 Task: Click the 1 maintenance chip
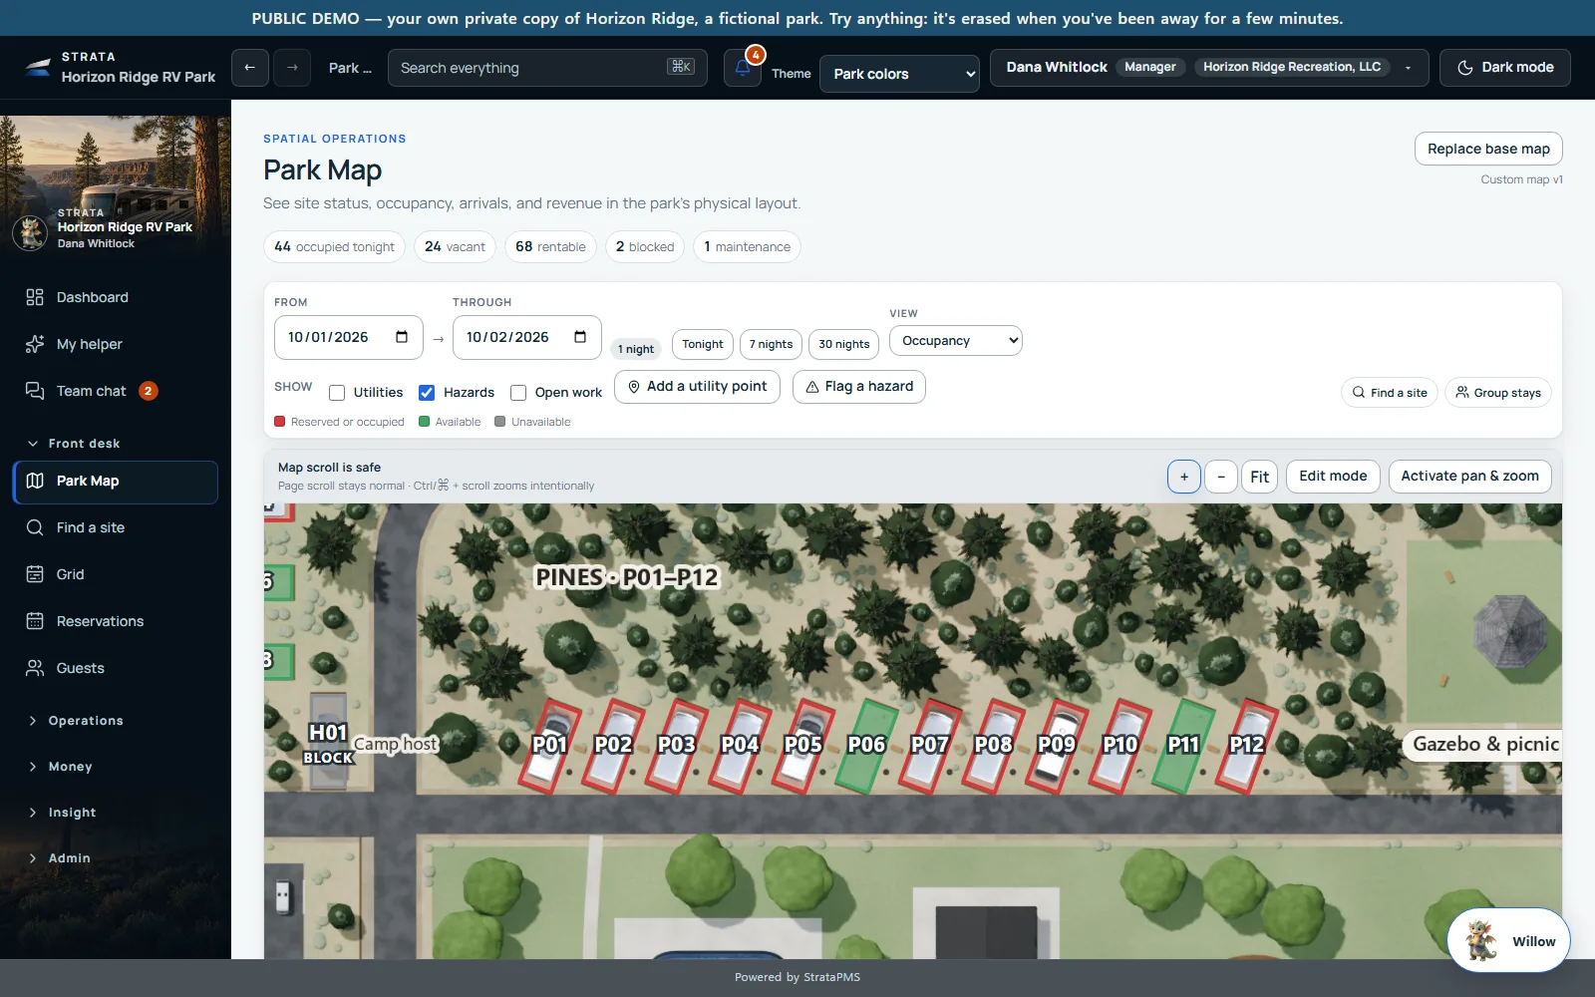pyautogui.click(x=747, y=247)
